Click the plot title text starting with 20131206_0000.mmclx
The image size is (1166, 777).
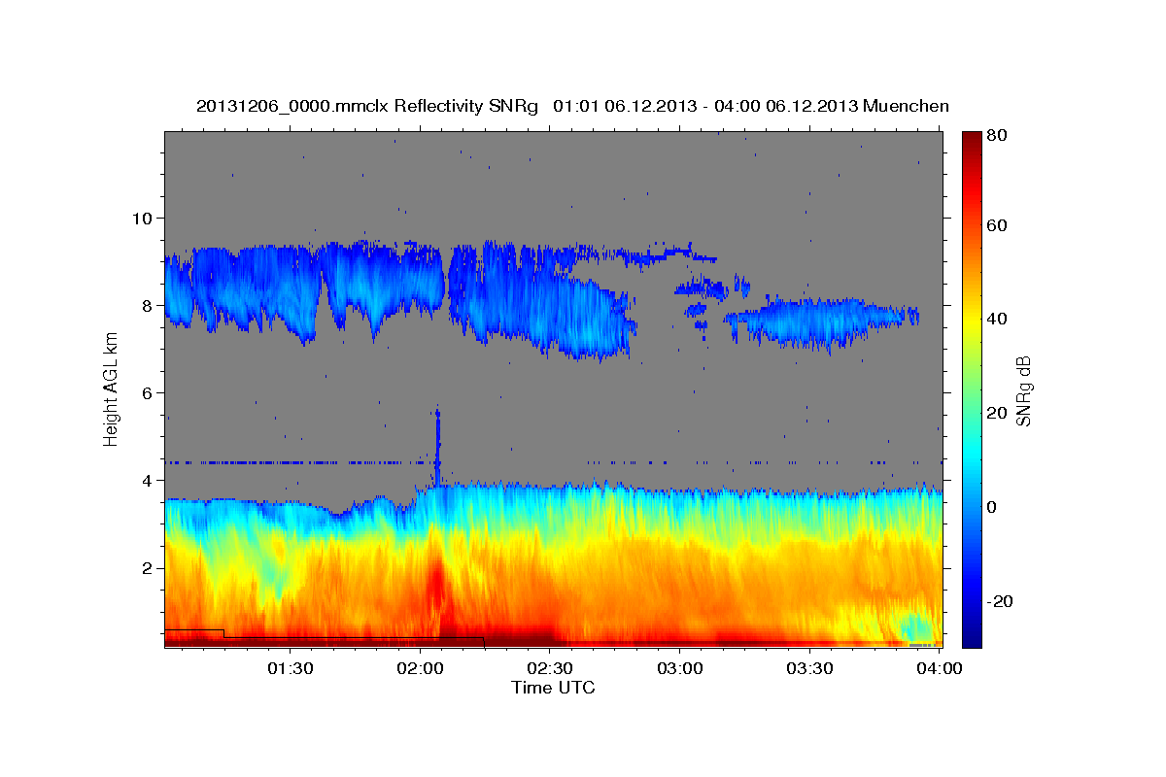point(572,106)
